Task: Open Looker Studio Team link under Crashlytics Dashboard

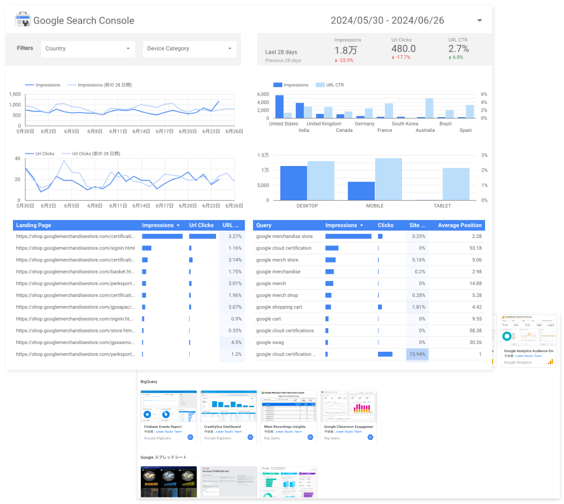Action: pos(228,432)
